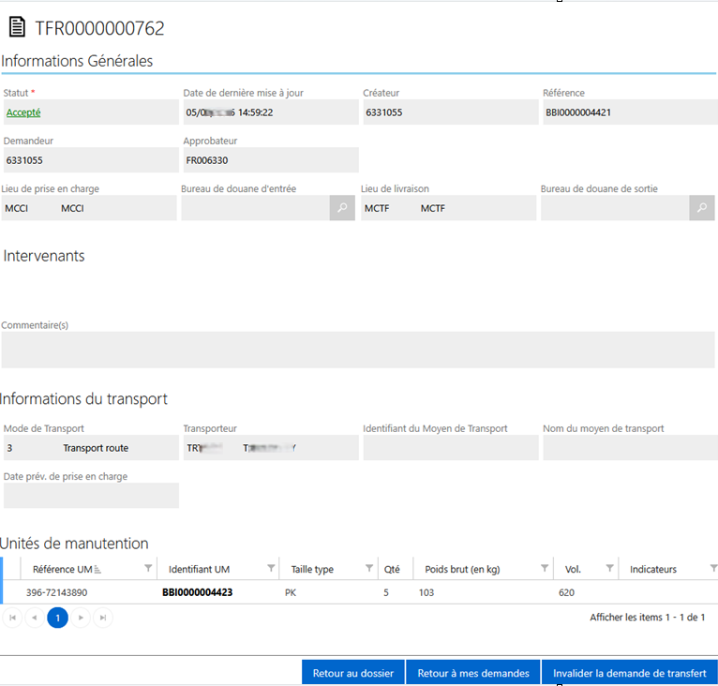Filter the Poids brut column
This screenshot has height=686, width=718.
coord(545,569)
